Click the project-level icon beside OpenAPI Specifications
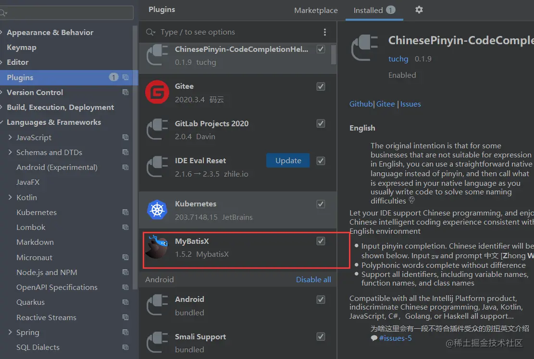Screen dimensions: 534x359 coord(125,287)
